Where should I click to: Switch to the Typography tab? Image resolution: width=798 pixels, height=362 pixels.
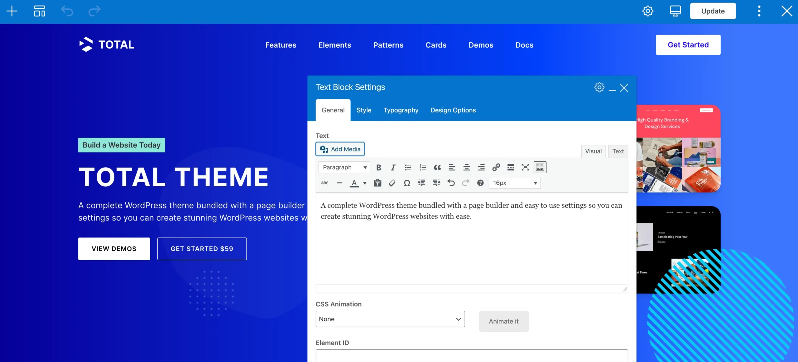click(401, 110)
